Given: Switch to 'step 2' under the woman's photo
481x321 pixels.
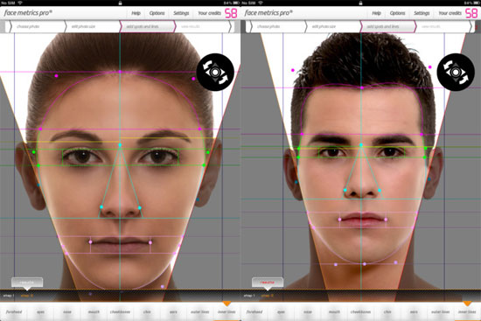Looking at the screenshot, I should 27,296.
